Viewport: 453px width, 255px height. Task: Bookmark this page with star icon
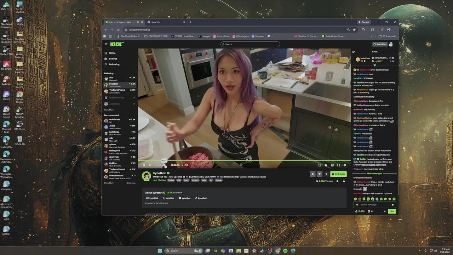click(x=354, y=30)
